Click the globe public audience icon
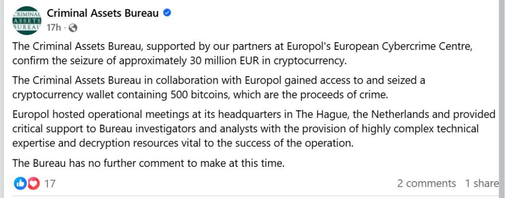507x198 pixels. 73,28
